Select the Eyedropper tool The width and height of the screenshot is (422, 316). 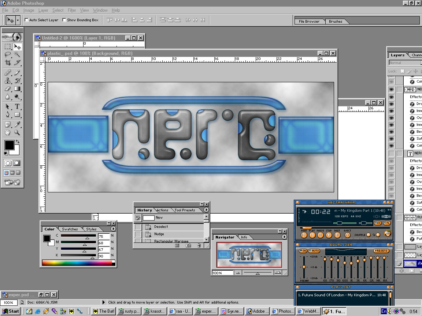(x=17, y=124)
